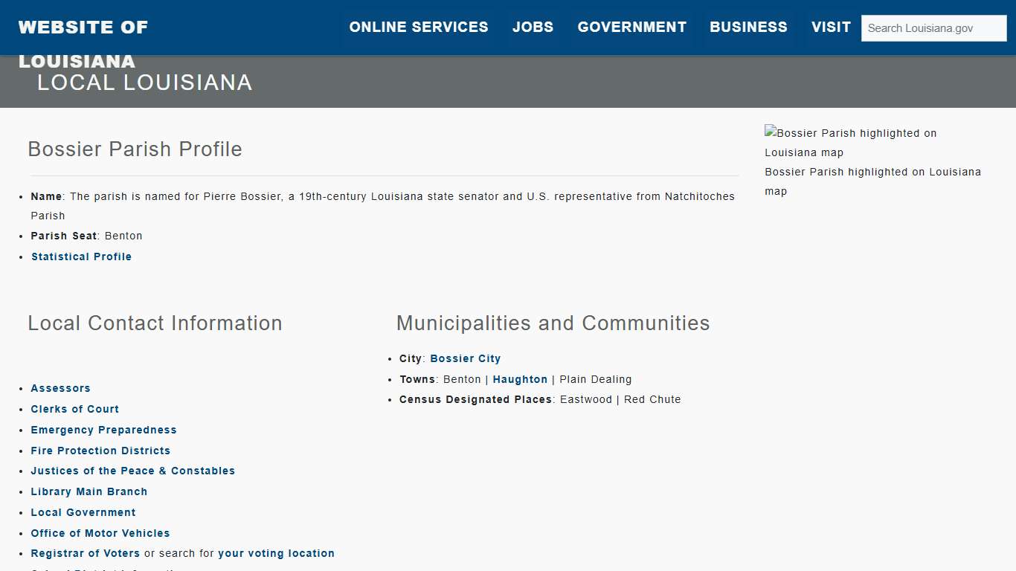Open the Registrar of Voters page
This screenshot has width=1016, height=571.
coord(85,553)
